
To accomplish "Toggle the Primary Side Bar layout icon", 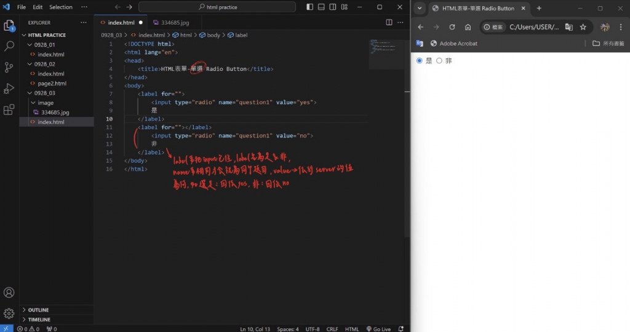I will [x=309, y=7].
